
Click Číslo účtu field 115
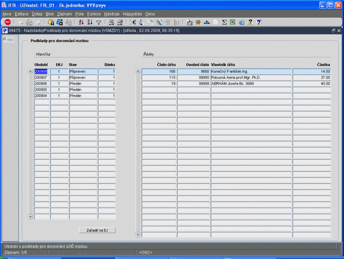pyautogui.click(x=159, y=77)
